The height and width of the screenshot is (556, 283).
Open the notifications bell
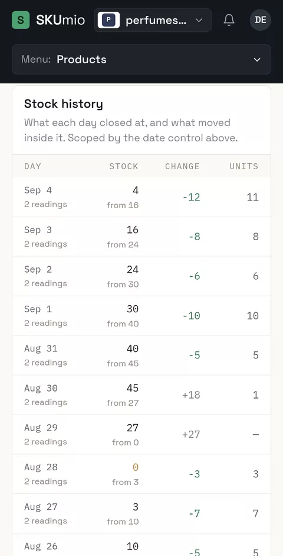pos(229,20)
